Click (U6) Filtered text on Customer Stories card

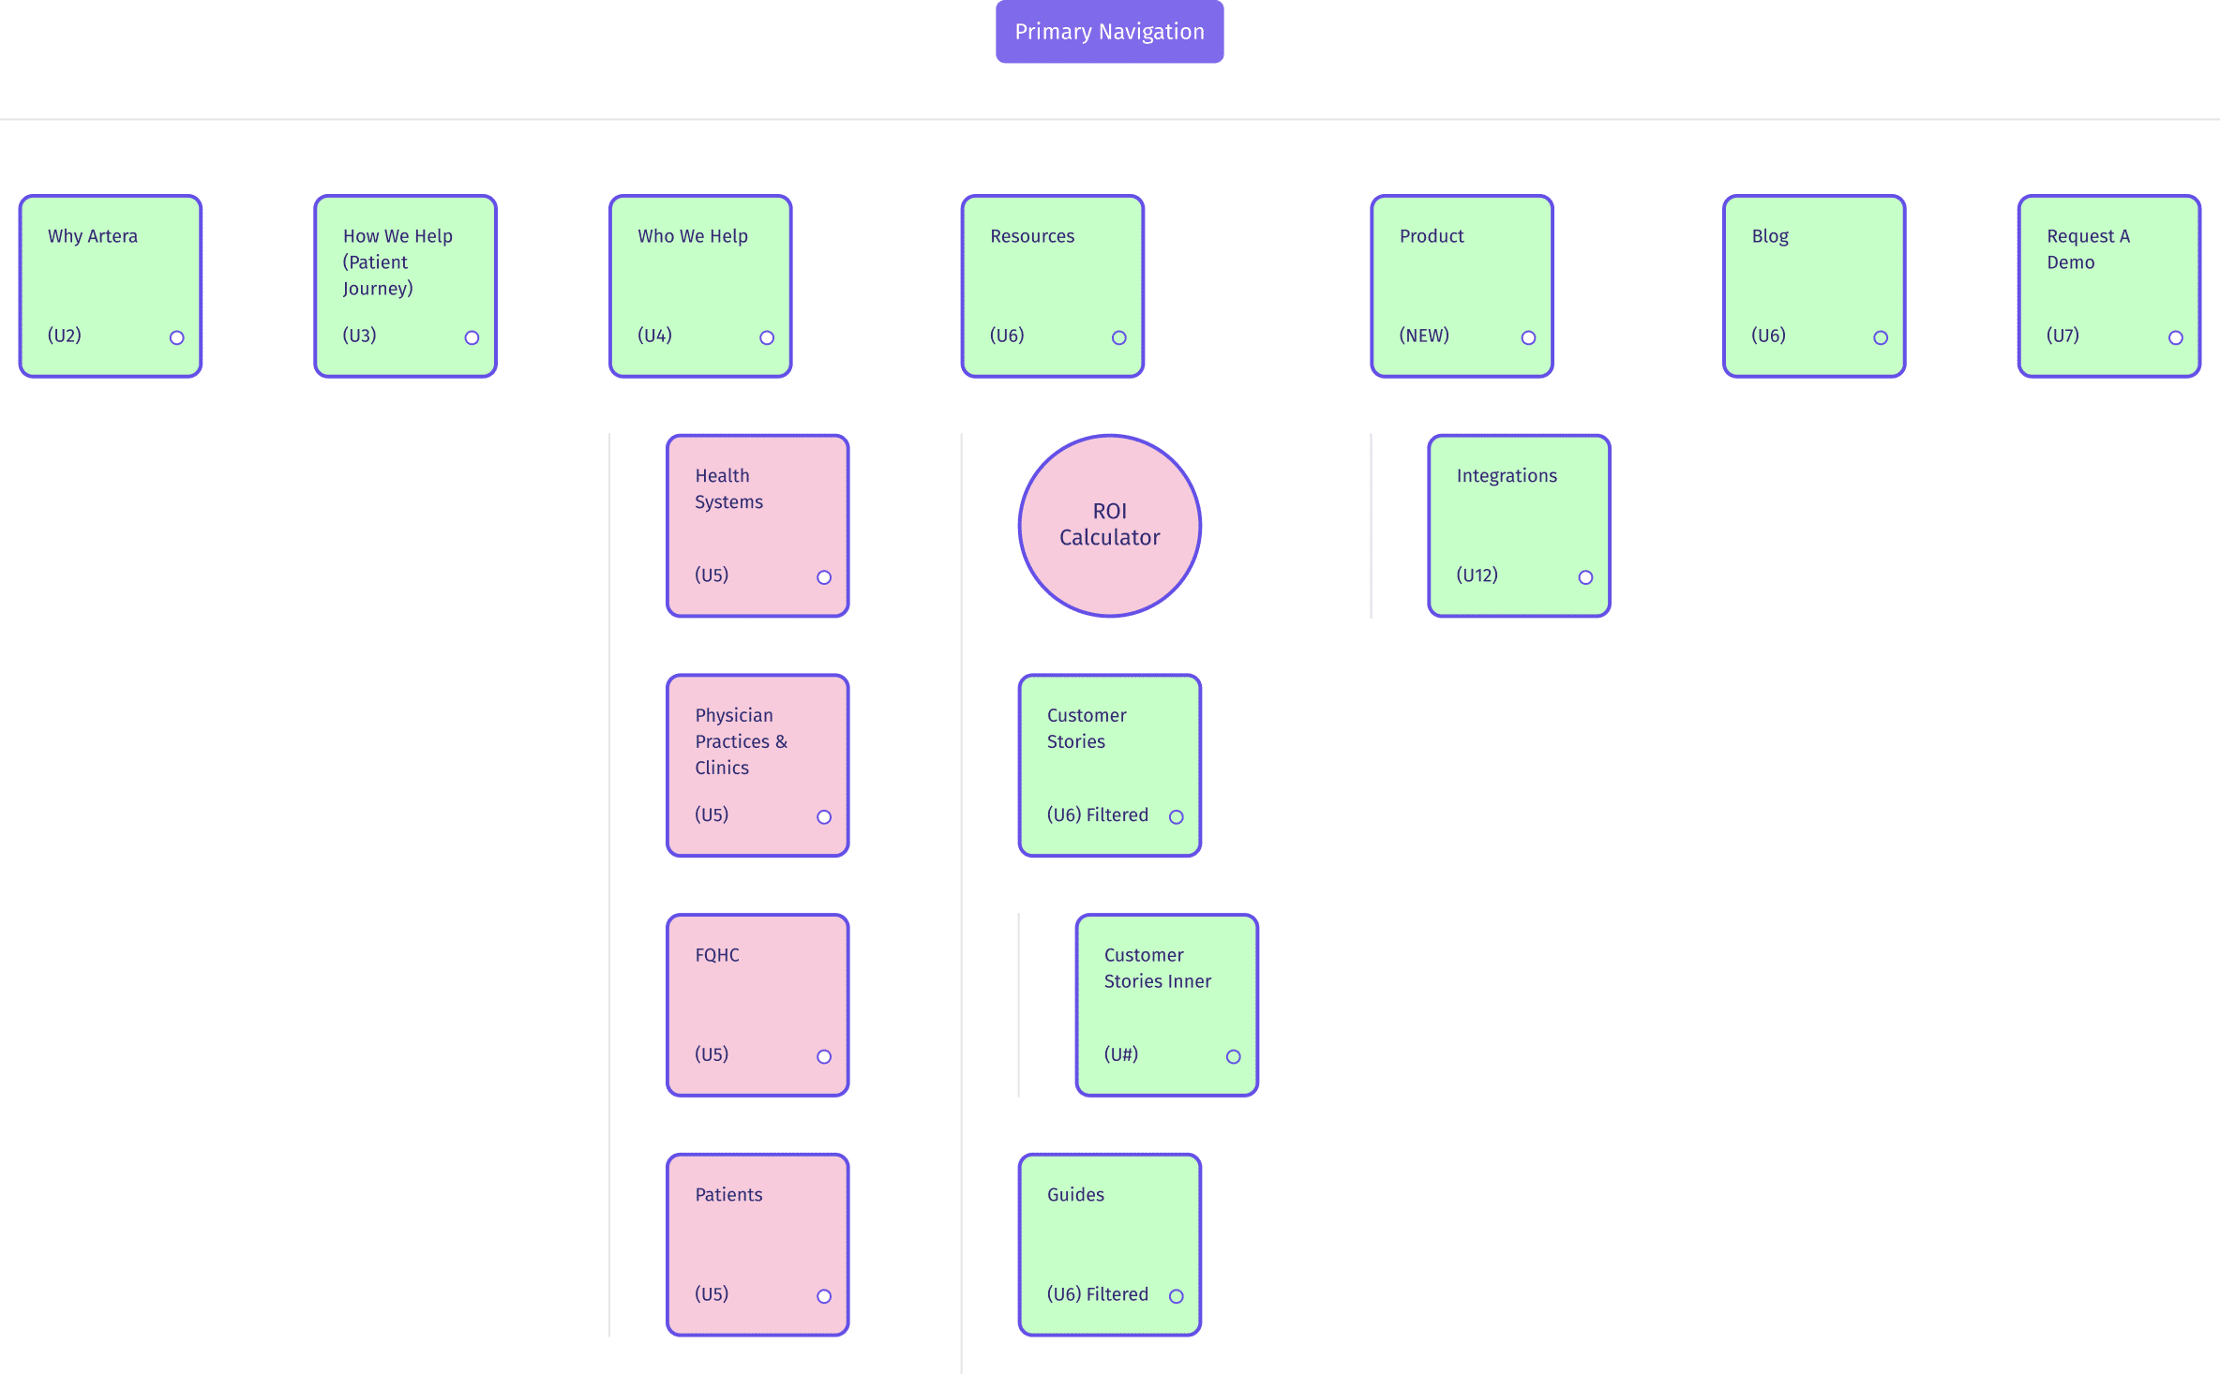coord(1098,815)
